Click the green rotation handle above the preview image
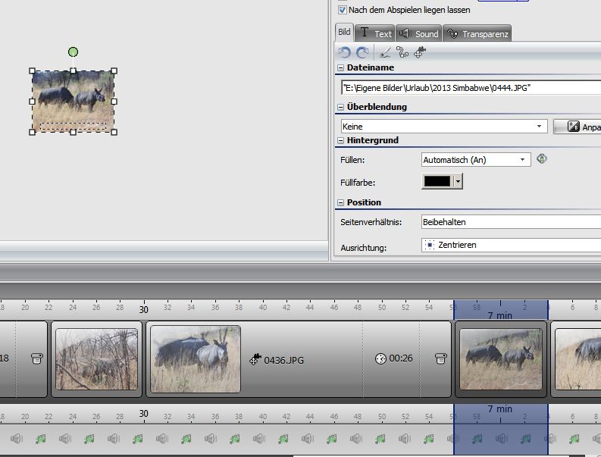 pos(73,52)
